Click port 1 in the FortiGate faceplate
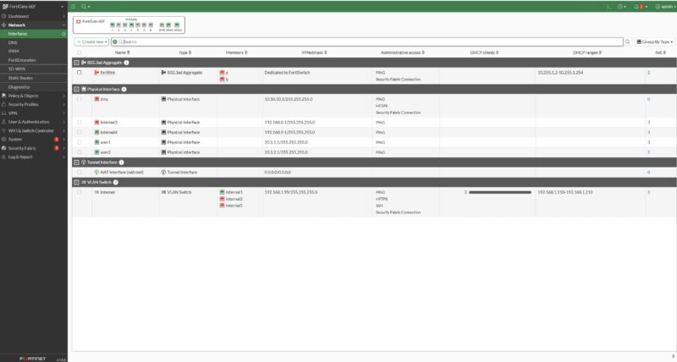This screenshot has width=677, height=362. tap(113, 25)
